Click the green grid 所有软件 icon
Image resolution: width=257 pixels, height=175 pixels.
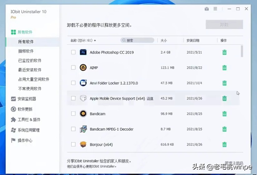tap(13, 32)
